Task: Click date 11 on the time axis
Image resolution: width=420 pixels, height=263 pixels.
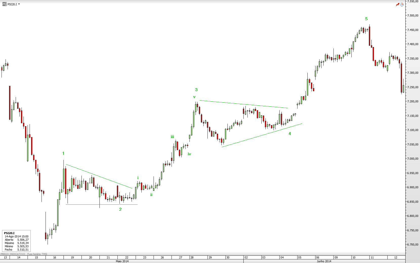Action: (x=372, y=257)
